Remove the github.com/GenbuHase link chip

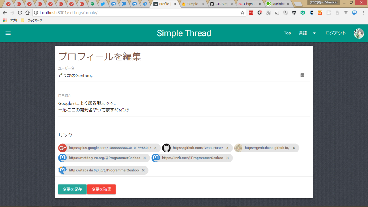click(x=227, y=148)
